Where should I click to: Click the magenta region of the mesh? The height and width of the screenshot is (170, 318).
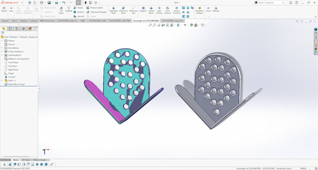point(103,99)
